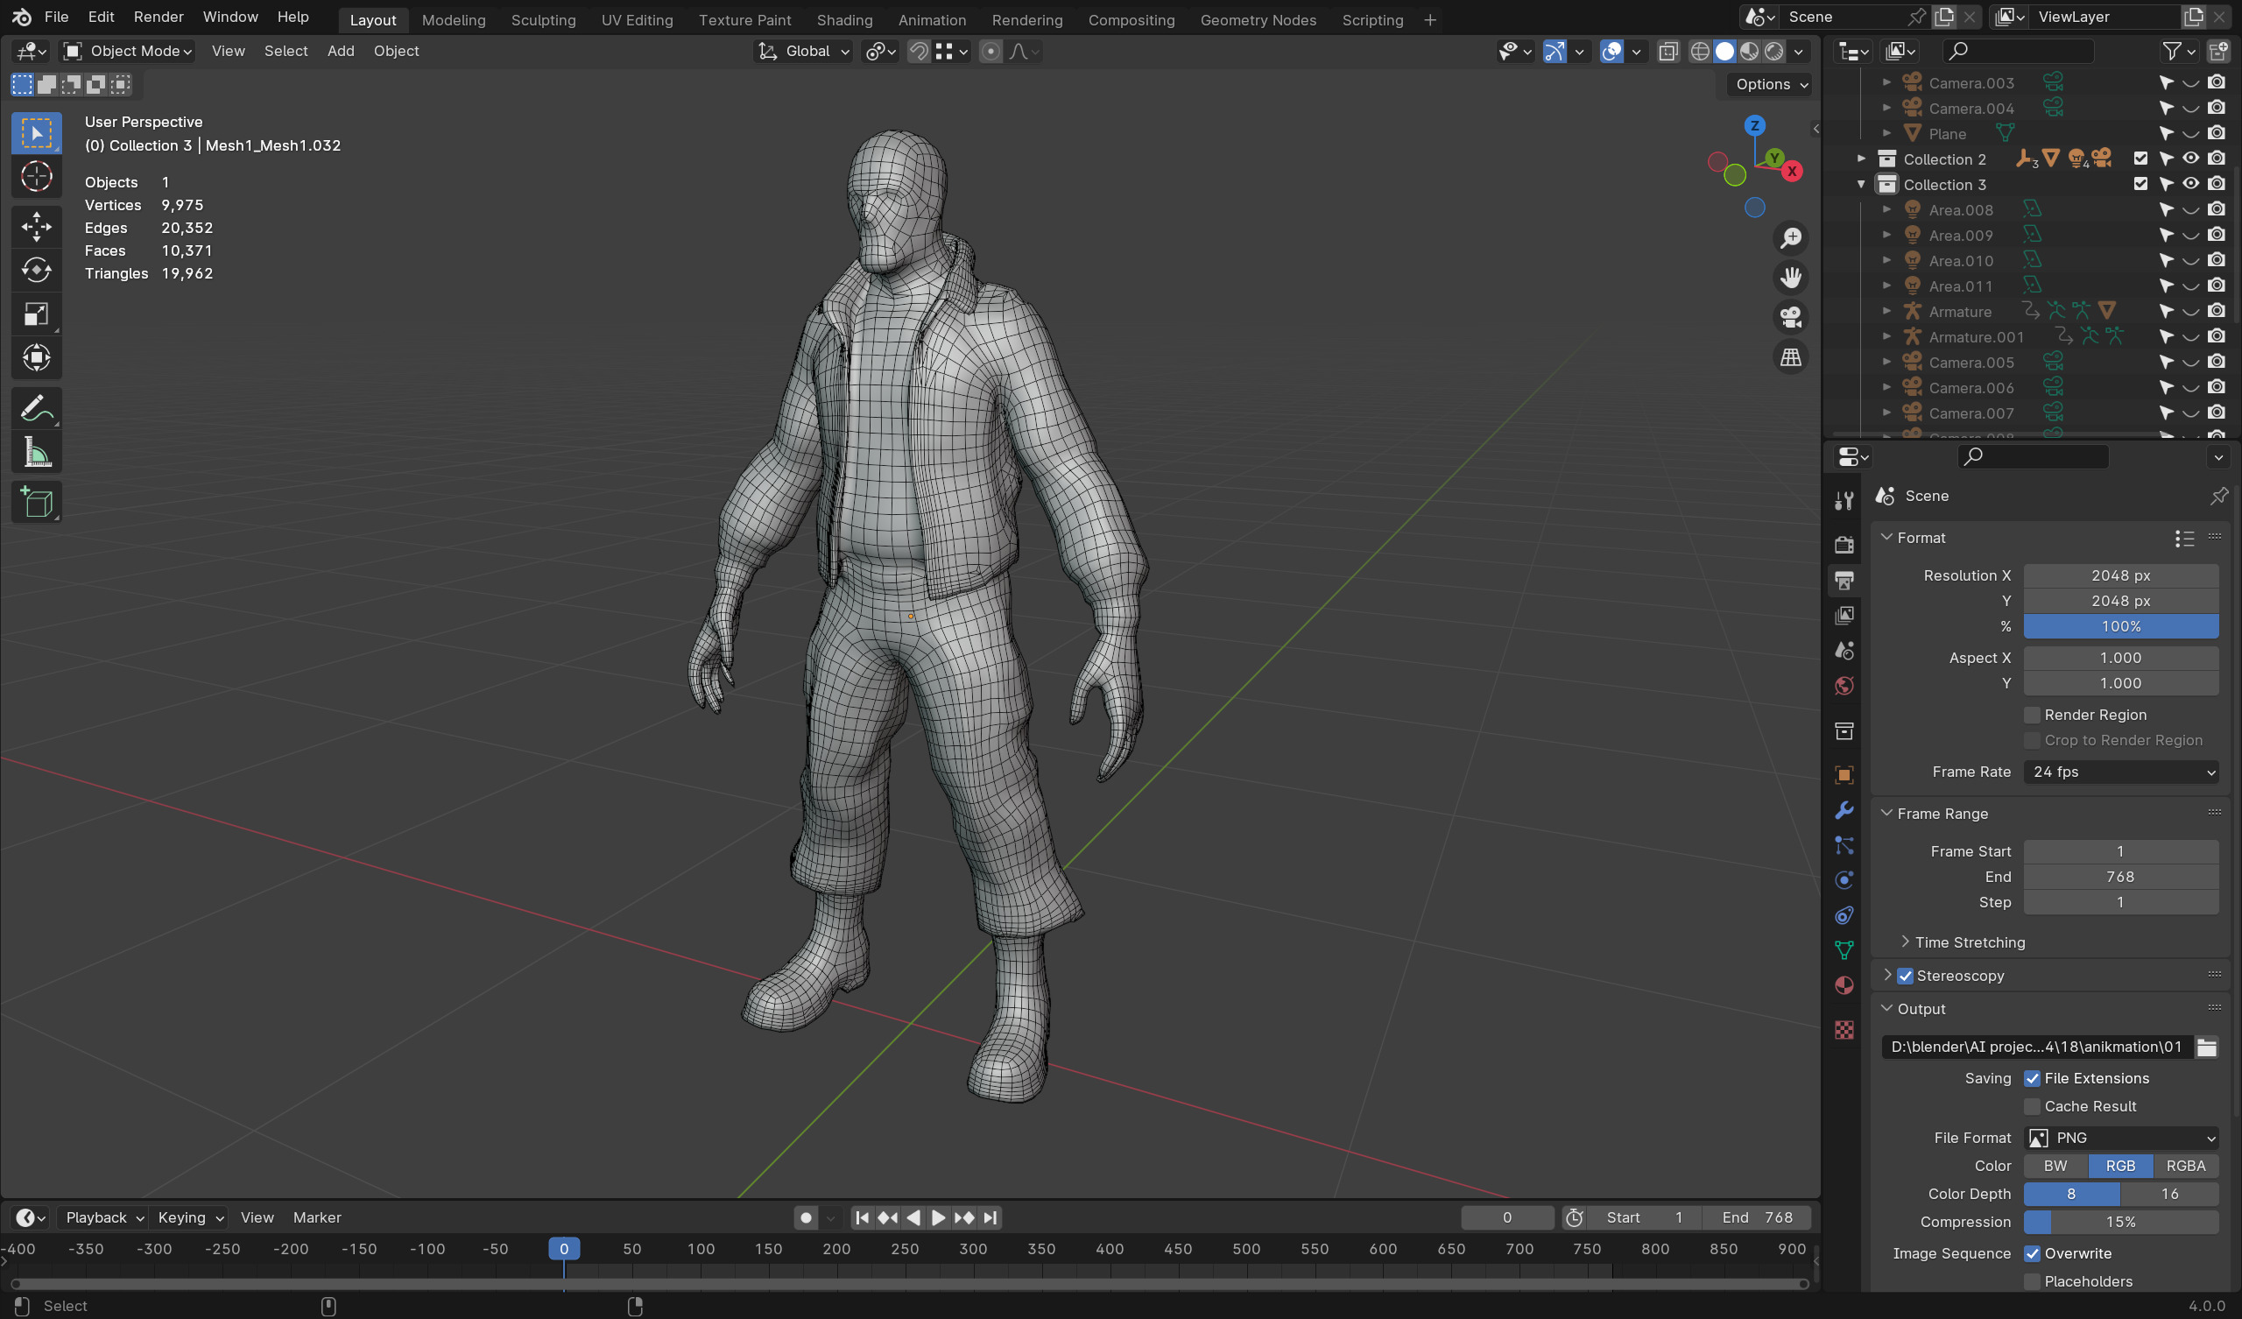Open the View Layer properties tab
2242x1319 pixels.
pos(1844,615)
